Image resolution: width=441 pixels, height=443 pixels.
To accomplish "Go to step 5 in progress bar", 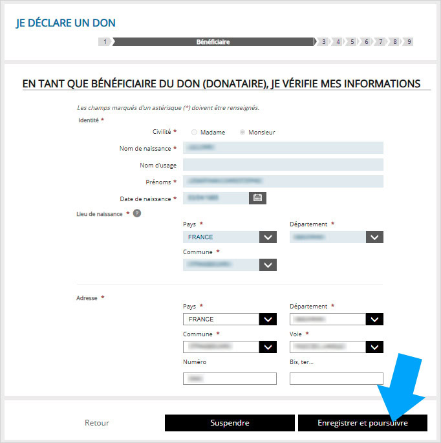I will point(352,42).
